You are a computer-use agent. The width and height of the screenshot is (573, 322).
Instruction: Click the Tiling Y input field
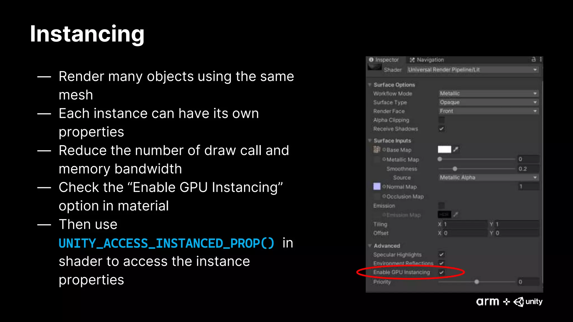[x=517, y=224]
